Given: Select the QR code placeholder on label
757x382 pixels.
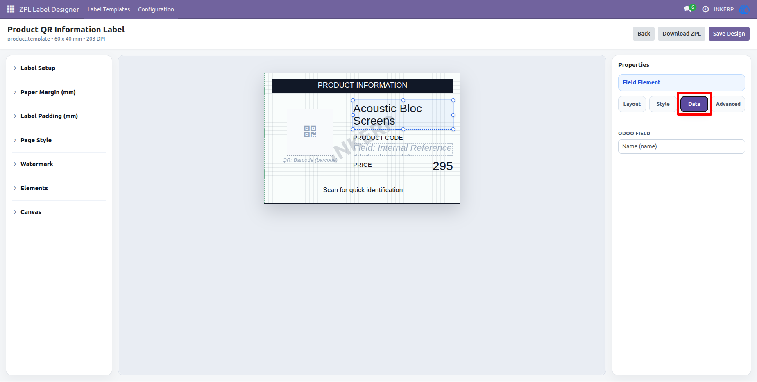Looking at the screenshot, I should coord(310,132).
